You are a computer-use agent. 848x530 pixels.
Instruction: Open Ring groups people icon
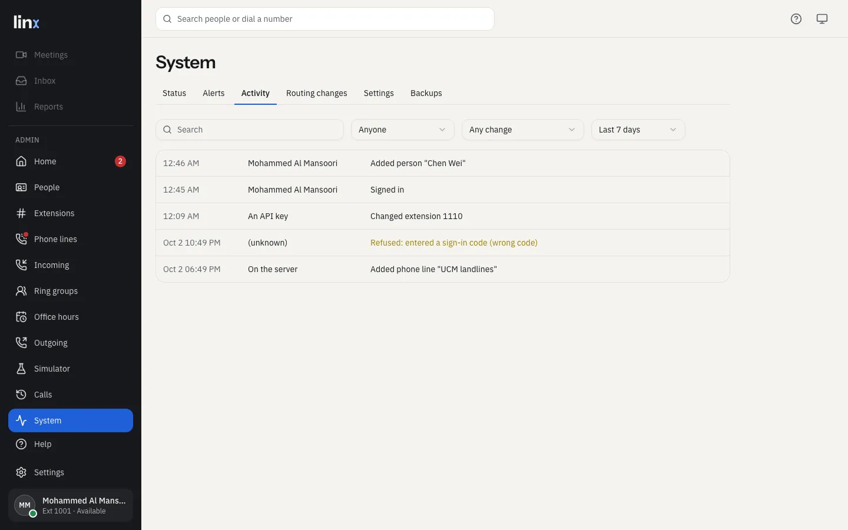(x=21, y=291)
